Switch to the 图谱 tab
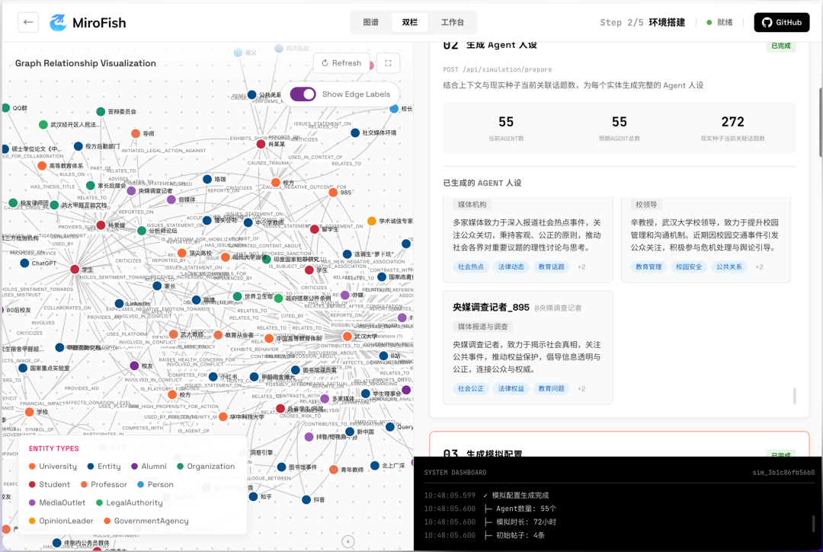 pos(371,22)
